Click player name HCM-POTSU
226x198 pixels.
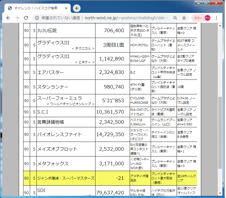139,45
